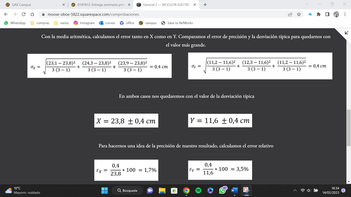This screenshot has height=197, width=351.
Task: Share this page icon
Action: click(290, 14)
